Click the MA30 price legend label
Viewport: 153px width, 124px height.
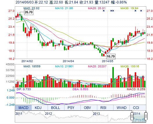129,8
